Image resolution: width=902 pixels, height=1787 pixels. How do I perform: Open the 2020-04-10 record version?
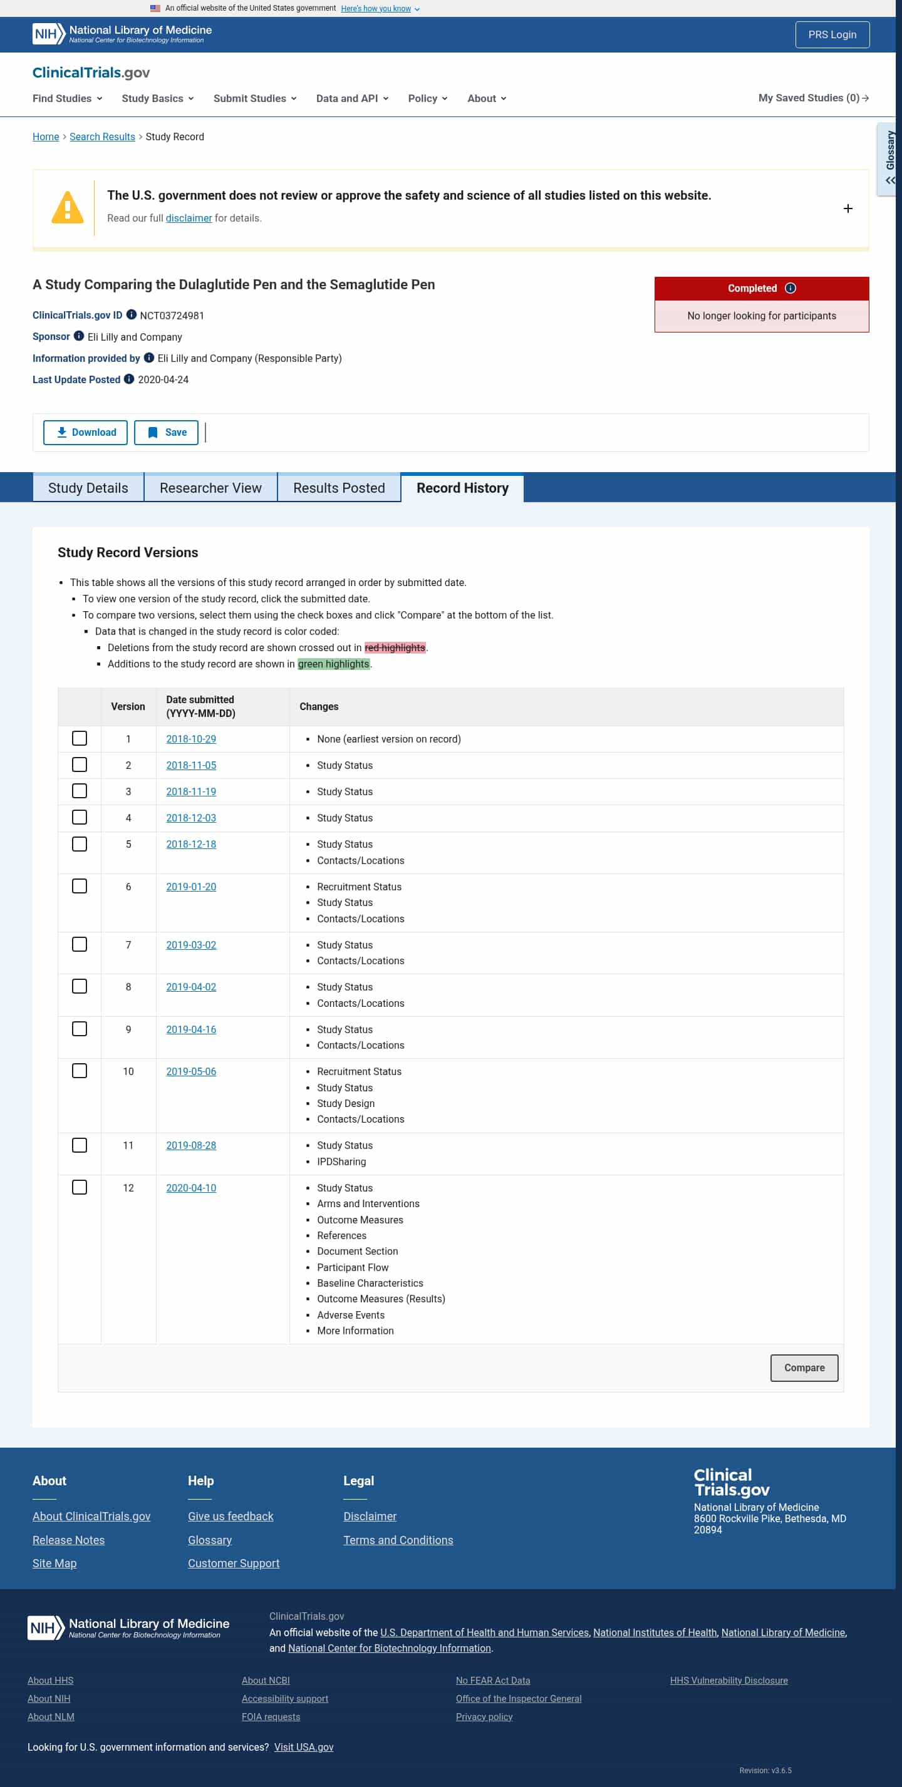click(191, 1188)
